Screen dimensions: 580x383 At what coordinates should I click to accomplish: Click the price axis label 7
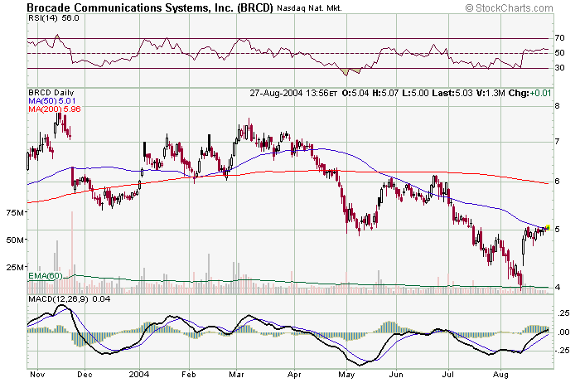(x=557, y=142)
